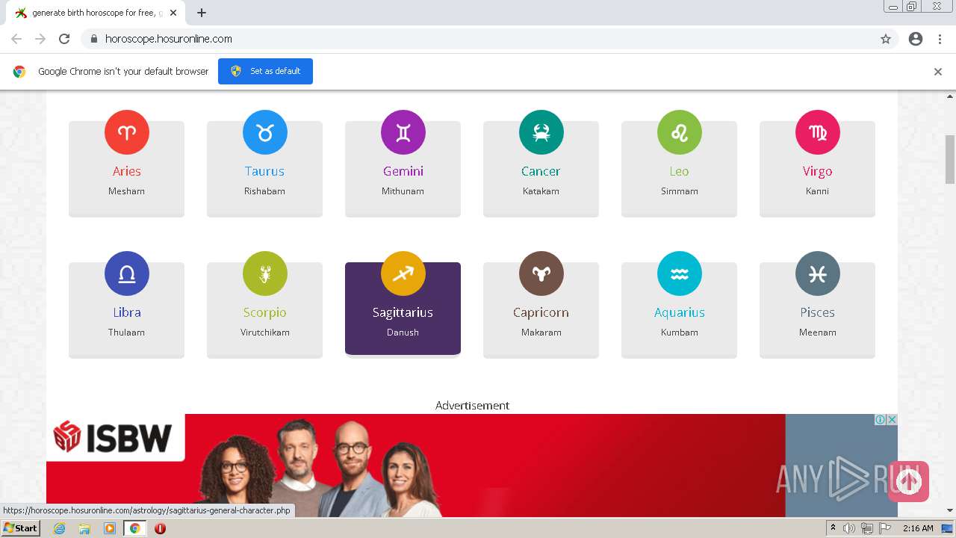The image size is (956, 538).
Task: Select Meenam text under Pisces
Action: (x=817, y=333)
